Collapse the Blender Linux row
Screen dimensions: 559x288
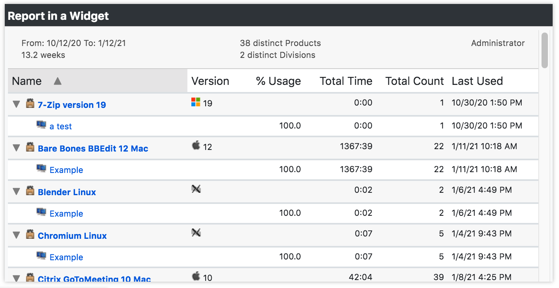tap(16, 192)
